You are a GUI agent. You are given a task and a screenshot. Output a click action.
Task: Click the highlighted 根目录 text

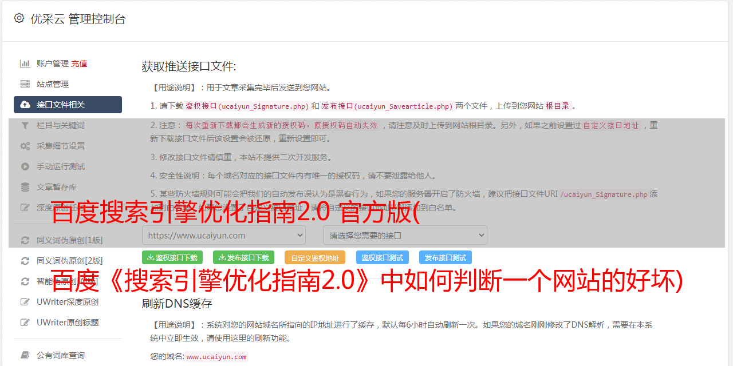(558, 106)
